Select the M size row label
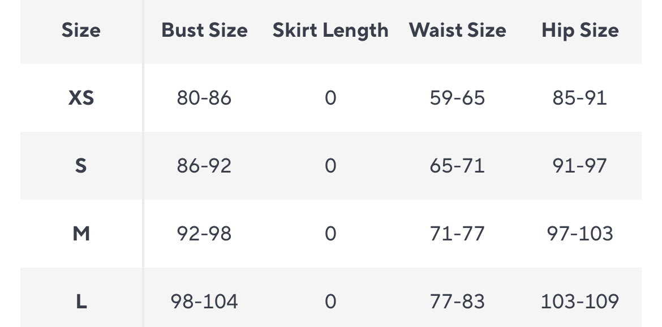 (x=81, y=234)
